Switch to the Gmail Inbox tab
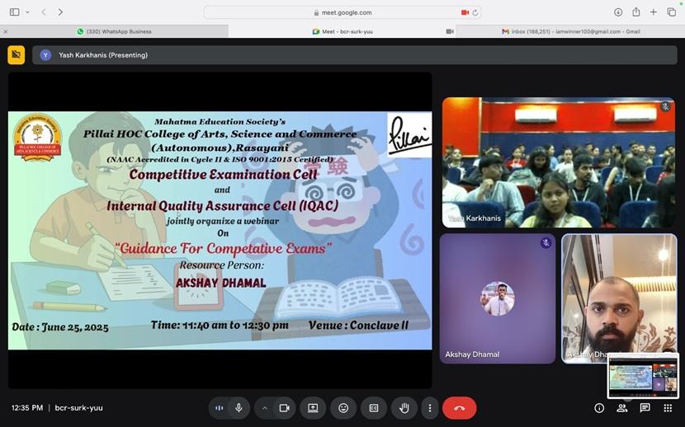Viewport: 685px width, 427px height. (x=570, y=31)
